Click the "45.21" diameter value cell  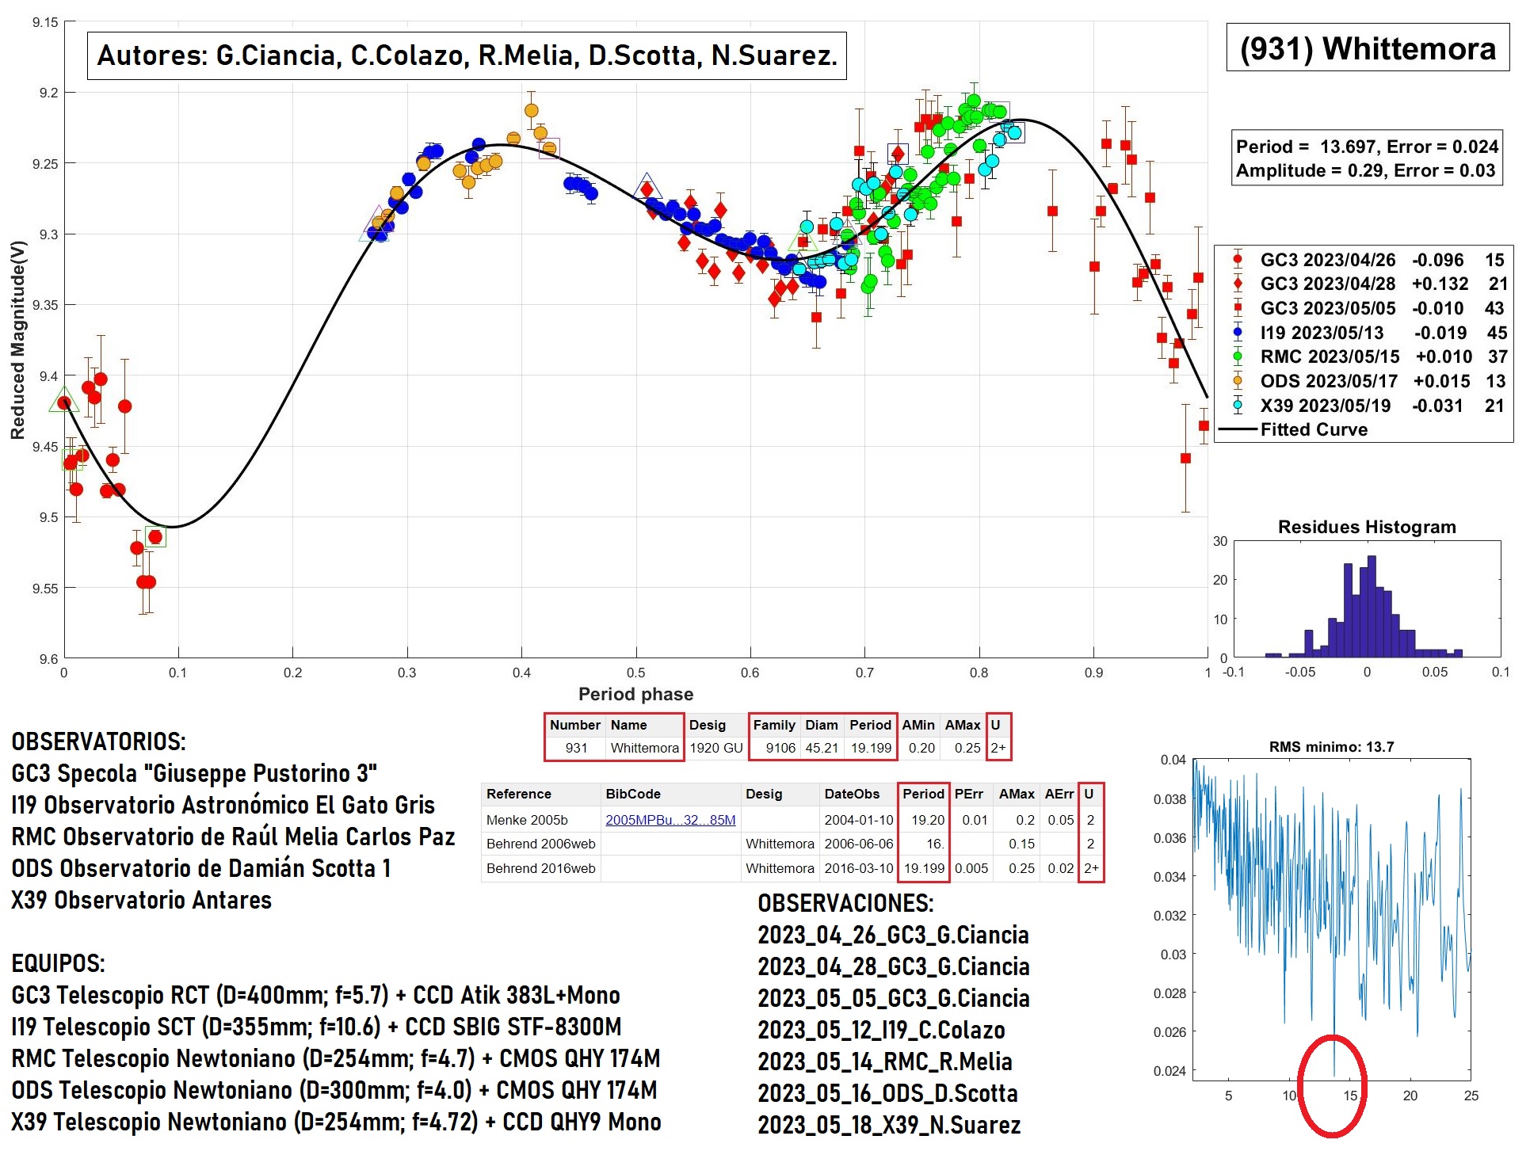822,748
